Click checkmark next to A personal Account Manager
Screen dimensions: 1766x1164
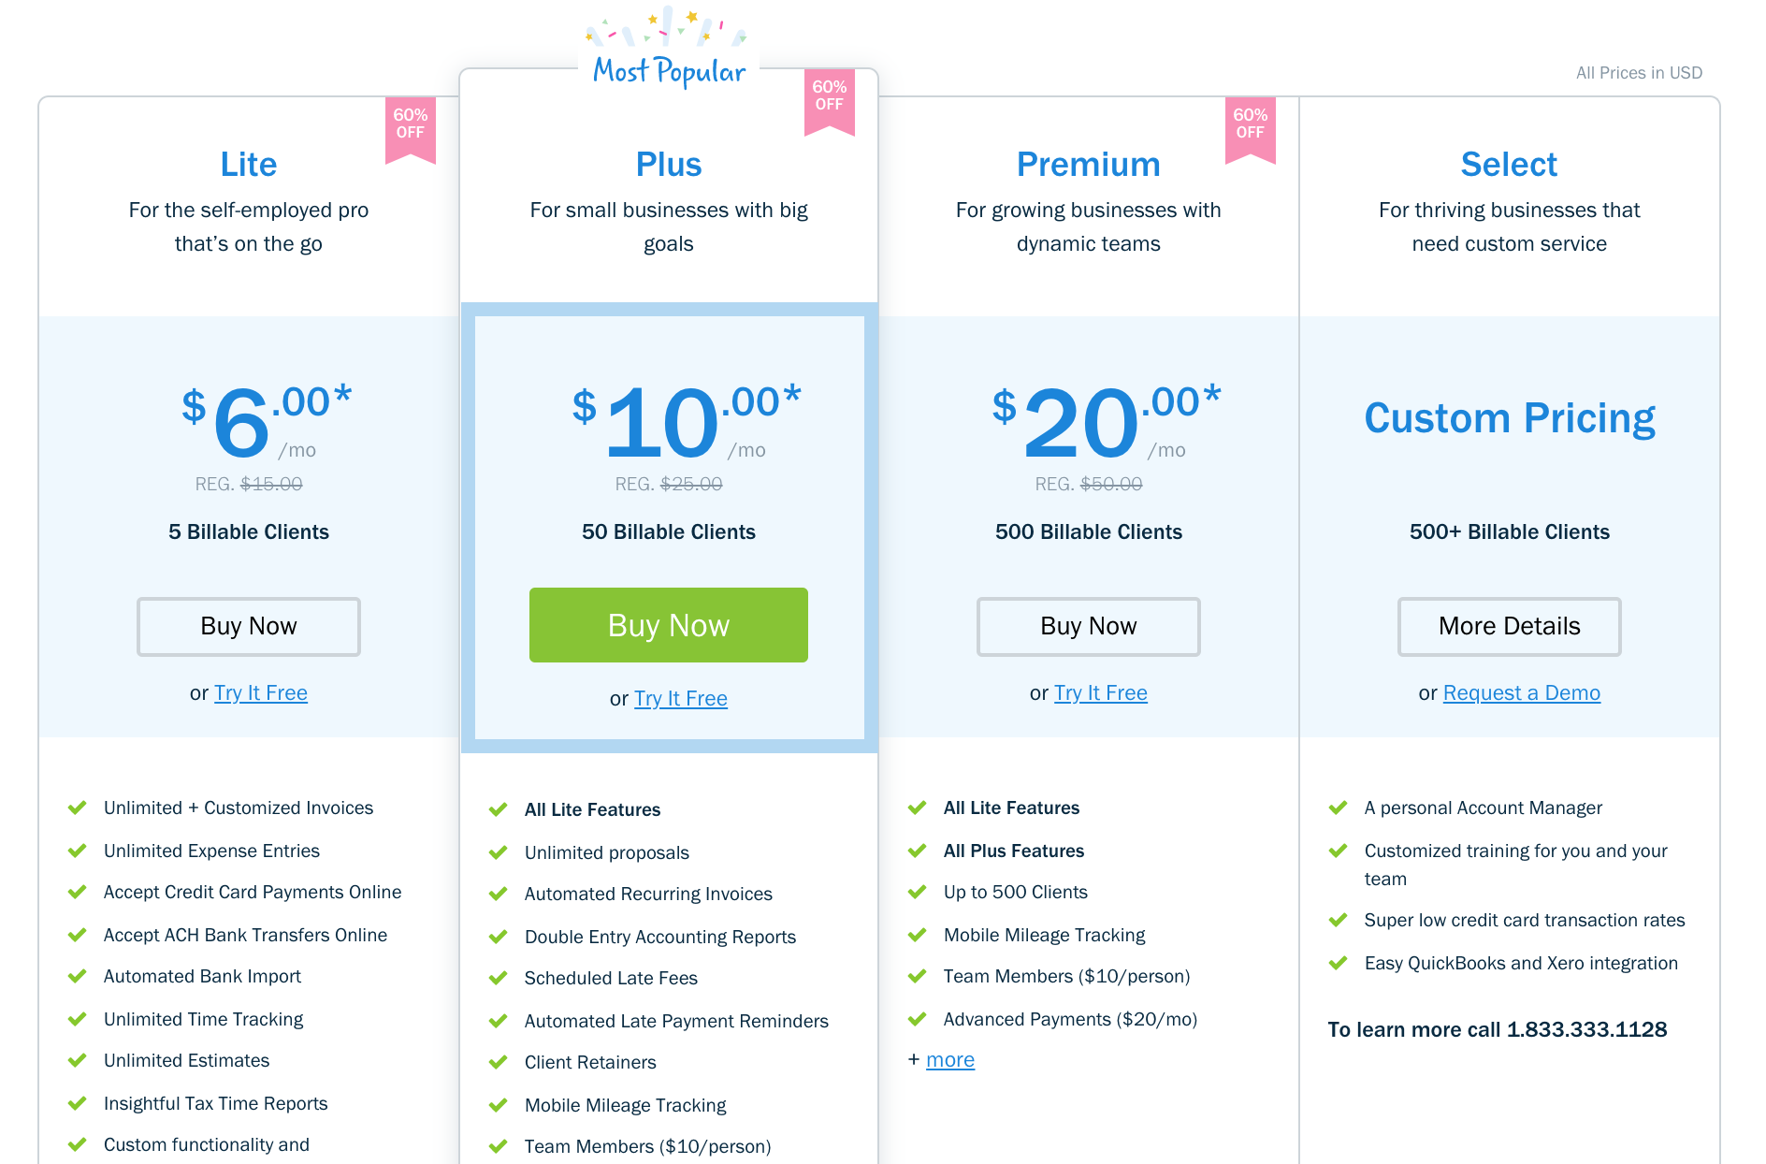[1339, 808]
